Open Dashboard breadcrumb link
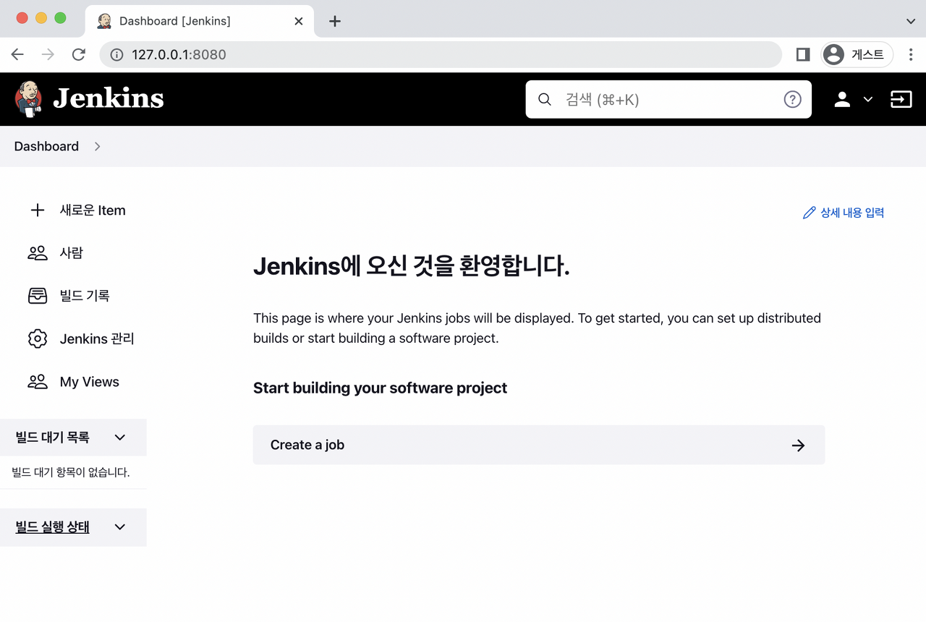 tap(46, 146)
